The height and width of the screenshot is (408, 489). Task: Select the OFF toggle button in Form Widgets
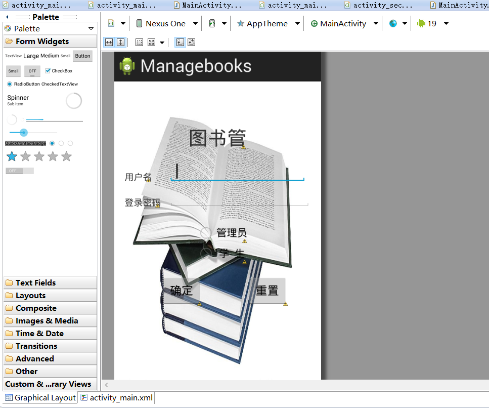click(x=32, y=71)
